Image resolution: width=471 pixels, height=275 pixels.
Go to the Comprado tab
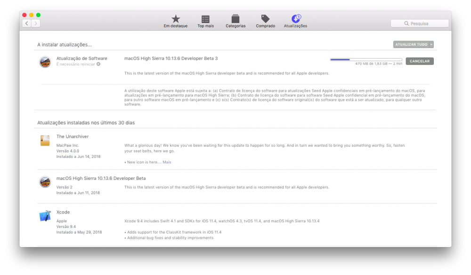265,21
